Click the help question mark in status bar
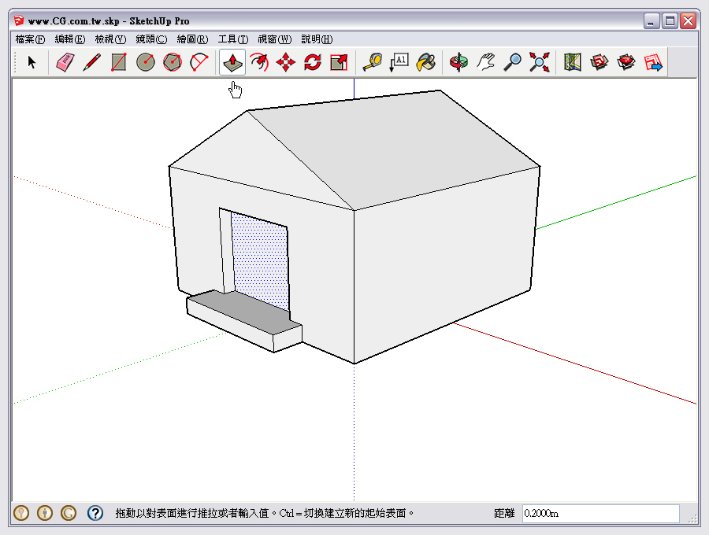 [x=95, y=514]
